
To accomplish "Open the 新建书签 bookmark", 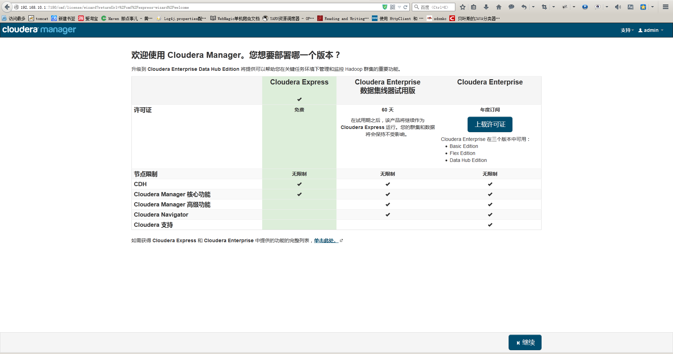I will [63, 19].
